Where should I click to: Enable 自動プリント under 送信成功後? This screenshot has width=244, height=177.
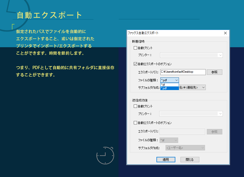click(135, 106)
